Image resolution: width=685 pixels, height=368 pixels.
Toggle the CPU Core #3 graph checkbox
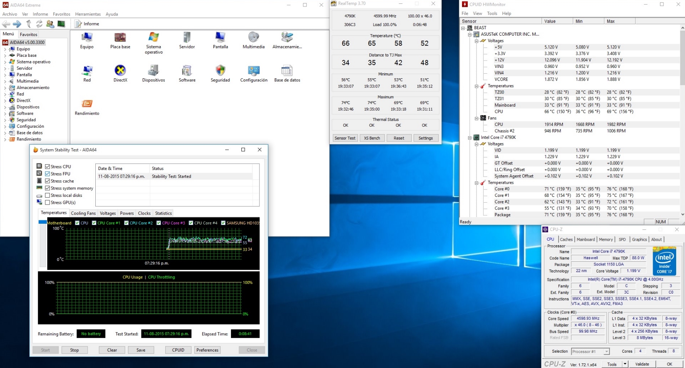(x=159, y=223)
